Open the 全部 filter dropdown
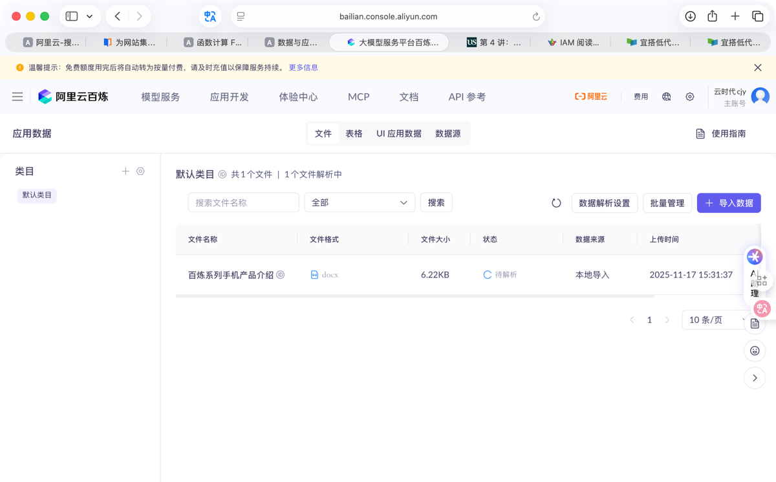776x482 pixels. (360, 203)
